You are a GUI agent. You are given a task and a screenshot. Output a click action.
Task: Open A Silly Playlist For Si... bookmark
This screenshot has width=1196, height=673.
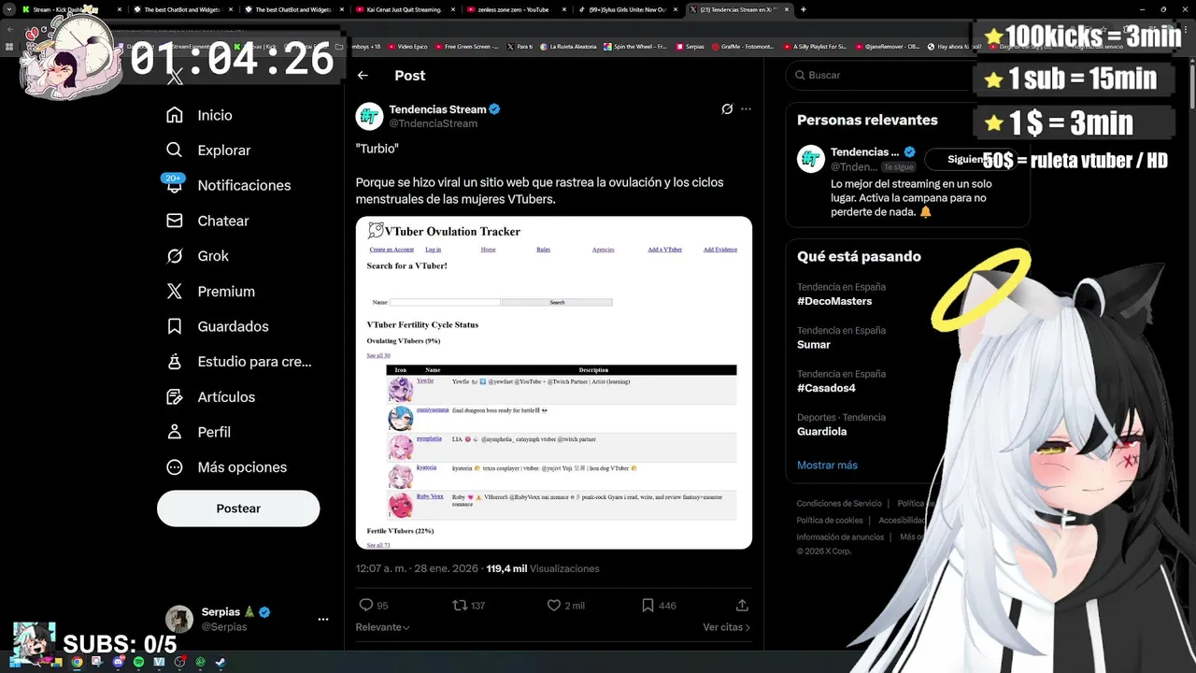tap(815, 47)
